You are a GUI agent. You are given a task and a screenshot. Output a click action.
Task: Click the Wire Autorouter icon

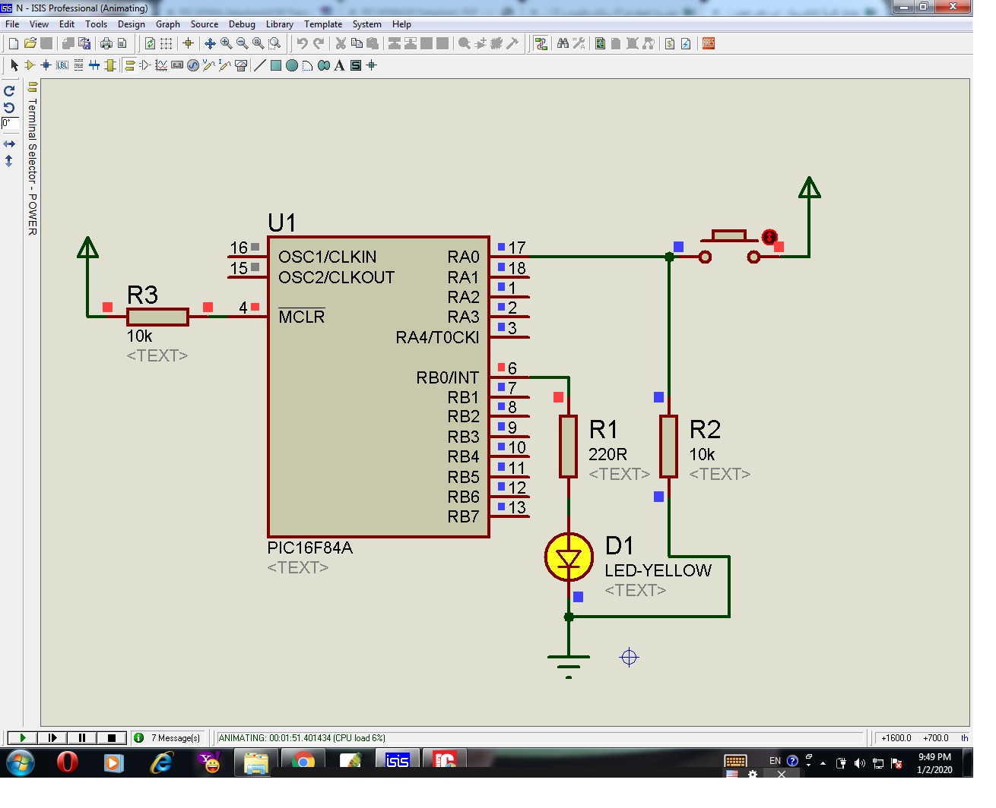point(541,43)
